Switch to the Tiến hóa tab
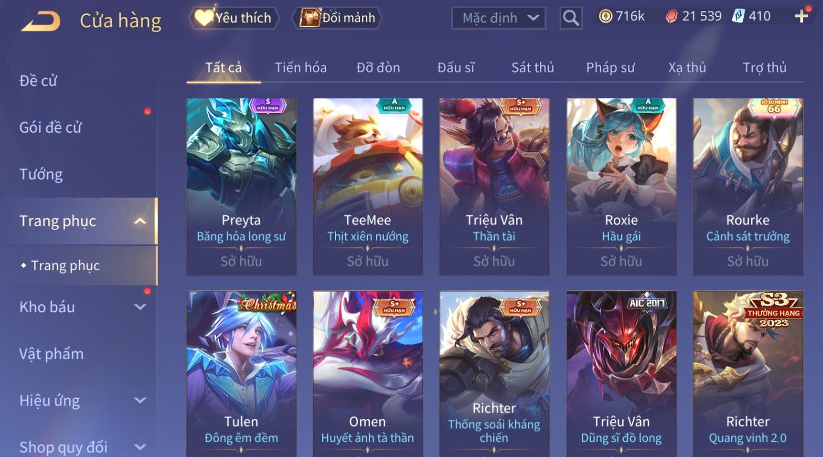This screenshot has width=823, height=457. pyautogui.click(x=301, y=68)
